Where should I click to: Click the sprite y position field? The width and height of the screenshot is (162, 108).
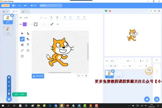click(x=147, y=61)
